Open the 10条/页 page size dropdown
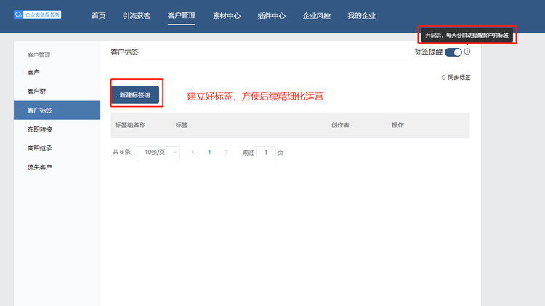This screenshot has width=545, height=306. tap(158, 153)
